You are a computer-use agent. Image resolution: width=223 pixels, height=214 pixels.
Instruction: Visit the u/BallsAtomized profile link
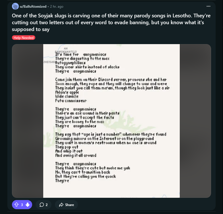[x=33, y=6]
